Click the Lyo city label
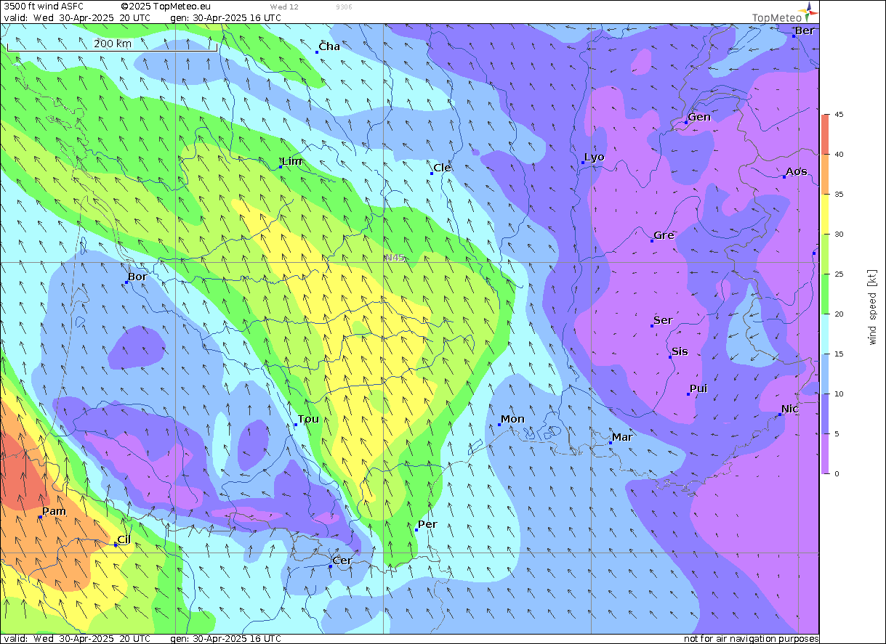 (594, 157)
